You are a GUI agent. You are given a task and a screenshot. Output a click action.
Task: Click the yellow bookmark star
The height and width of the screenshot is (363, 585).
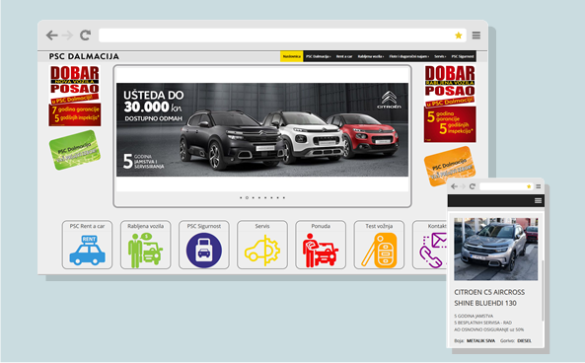tap(459, 36)
